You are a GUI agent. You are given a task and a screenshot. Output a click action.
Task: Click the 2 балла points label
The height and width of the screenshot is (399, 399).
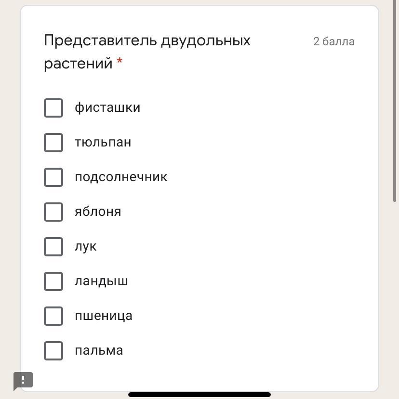point(333,41)
